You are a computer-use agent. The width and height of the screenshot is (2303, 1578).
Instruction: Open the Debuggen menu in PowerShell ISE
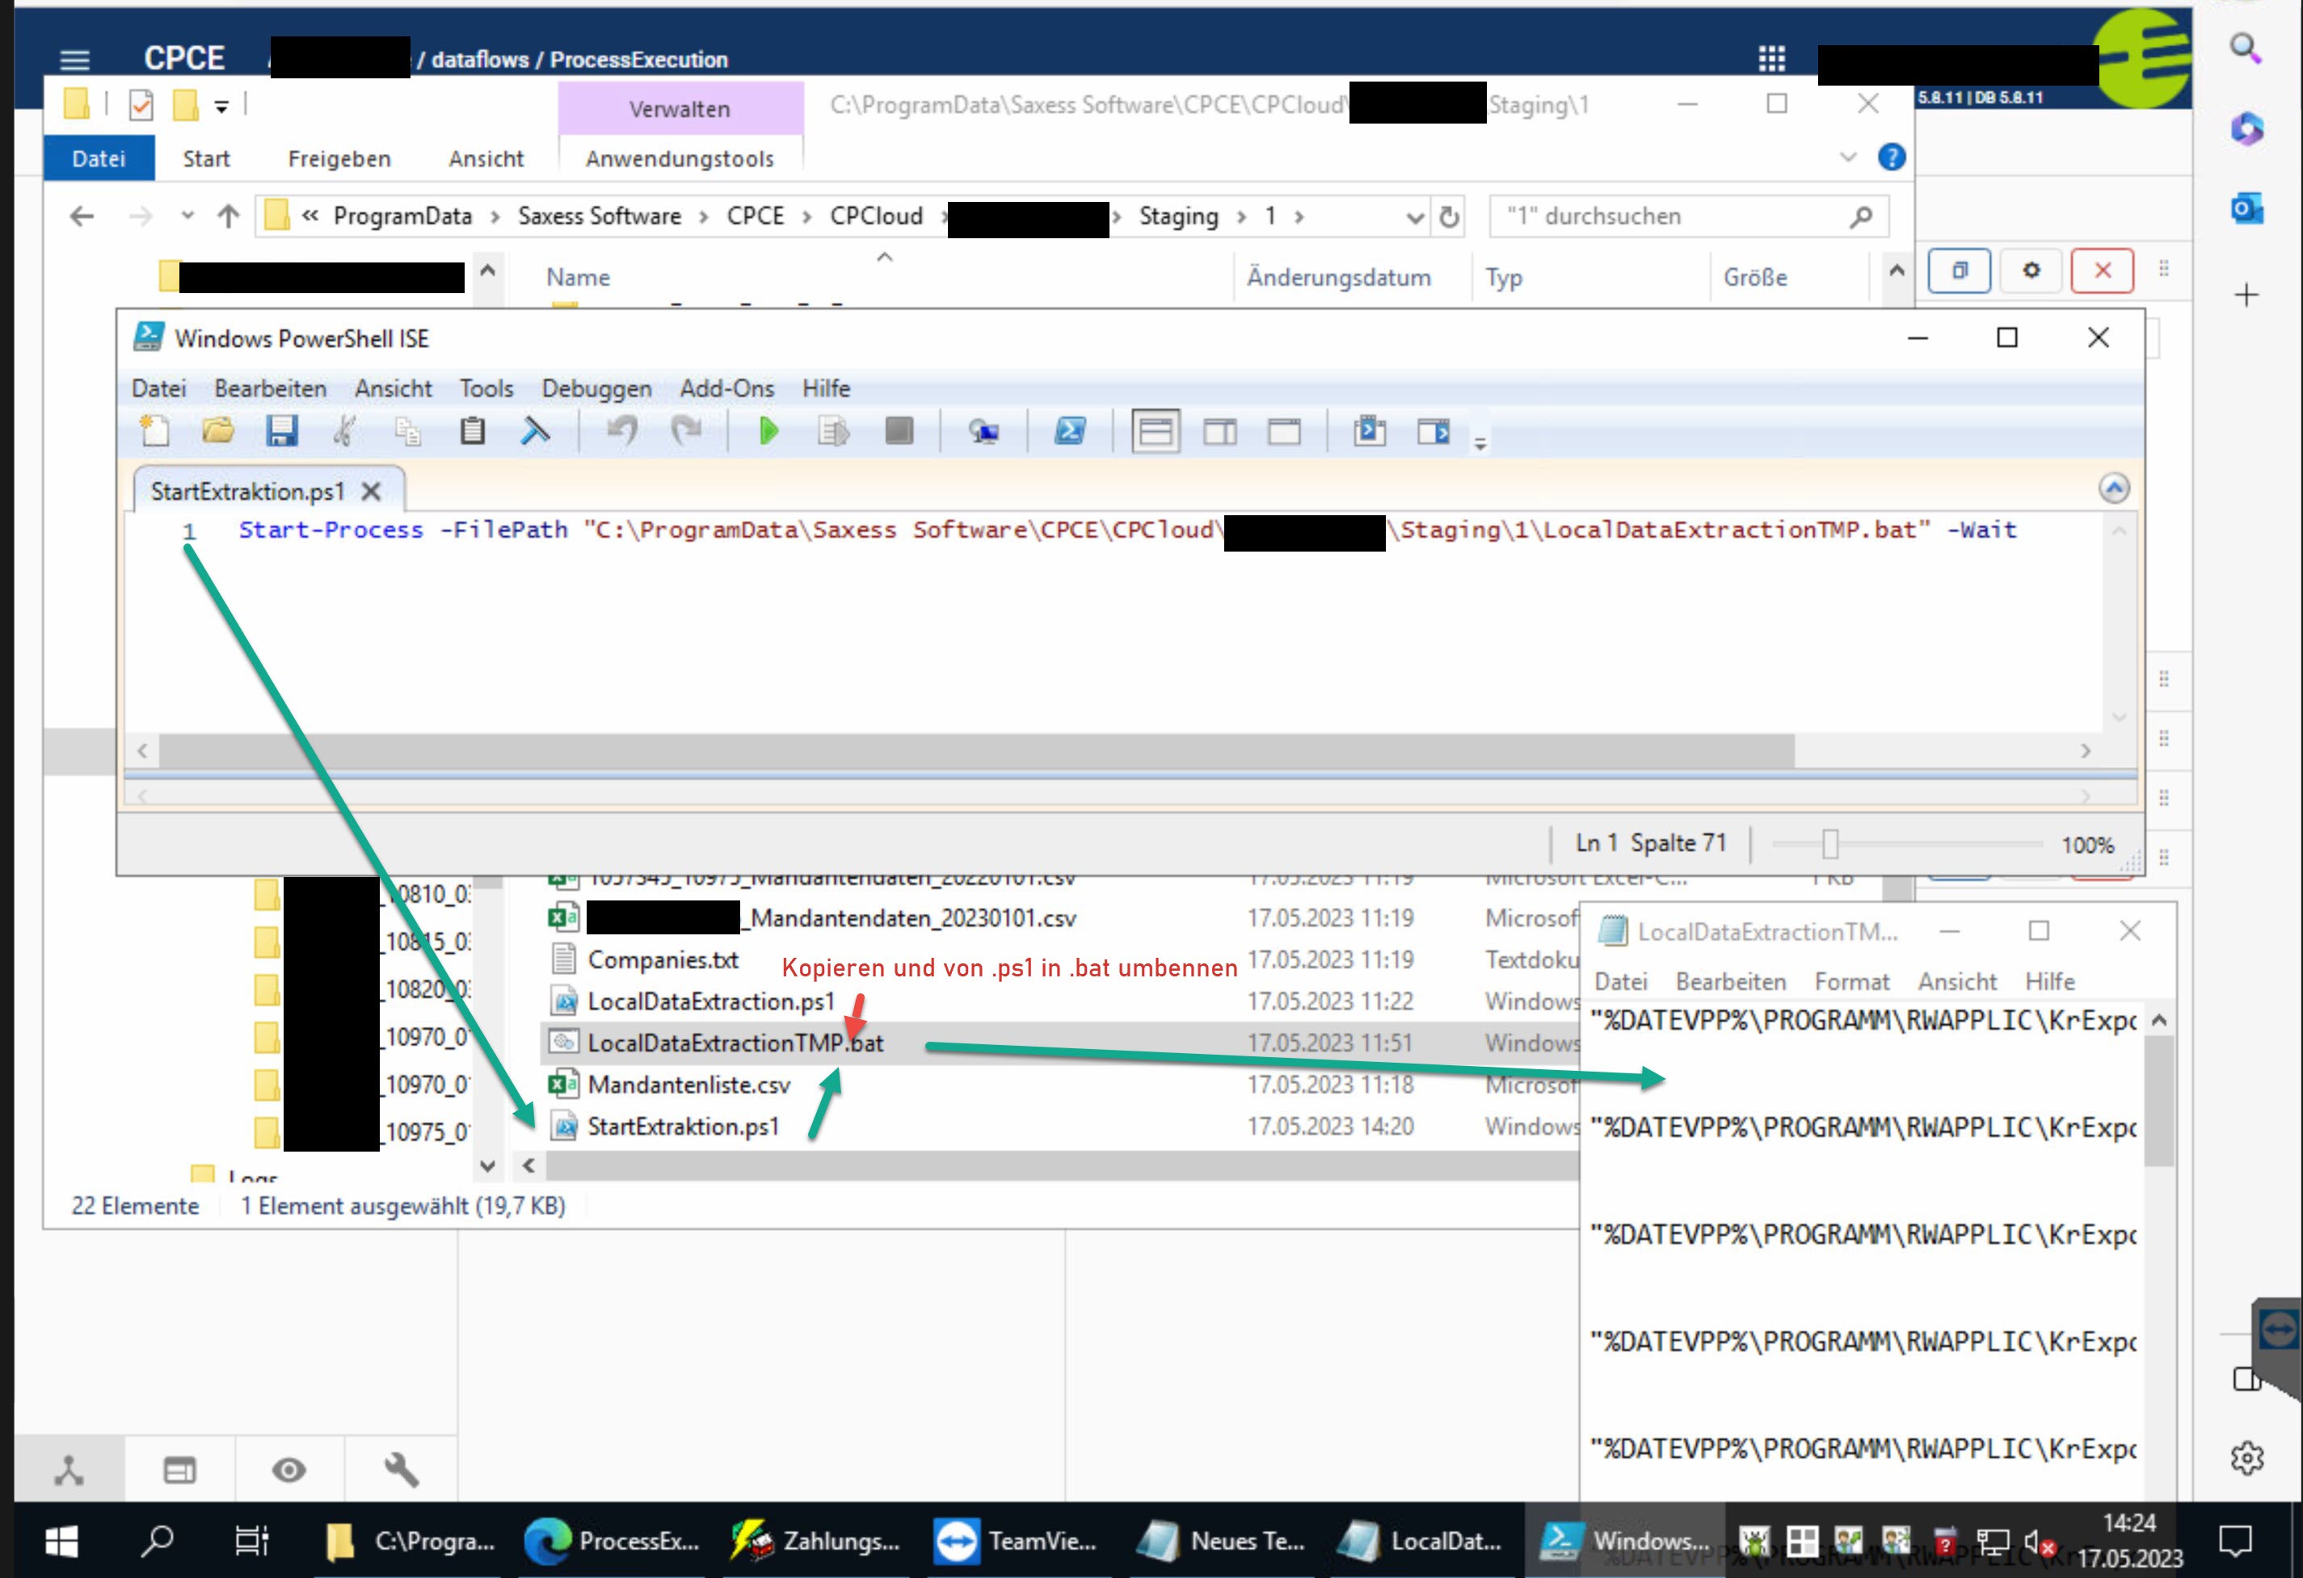pyautogui.click(x=596, y=388)
